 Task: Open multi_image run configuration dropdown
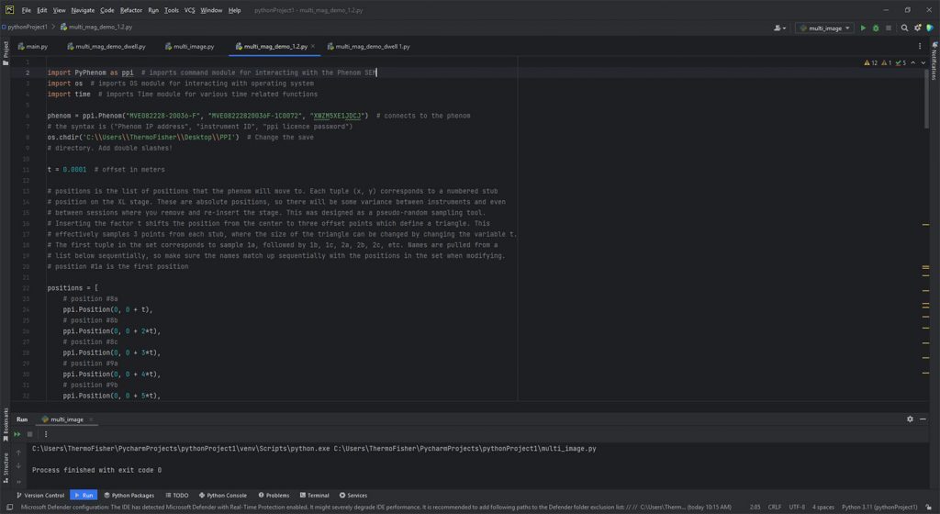tap(825, 28)
